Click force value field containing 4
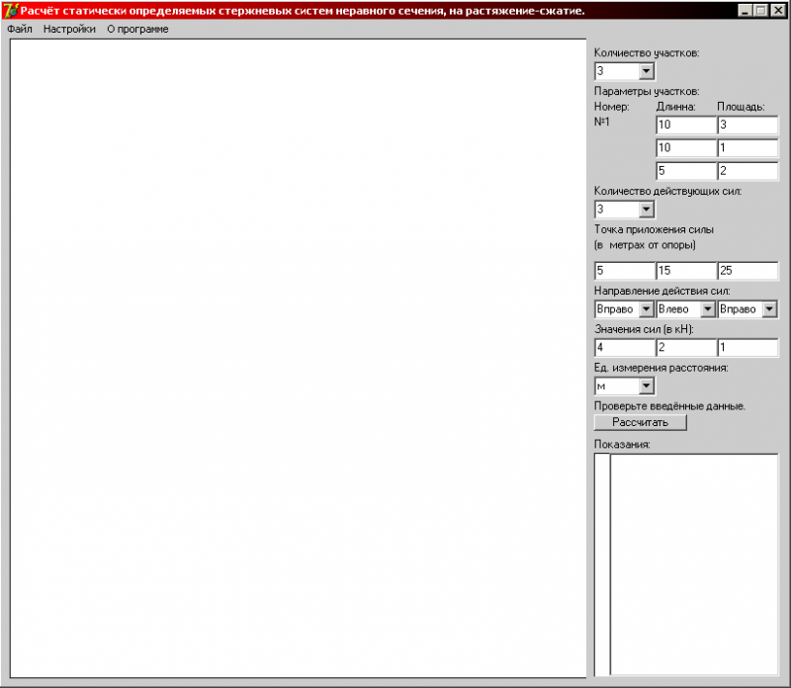This screenshot has height=688, width=791. click(x=625, y=348)
